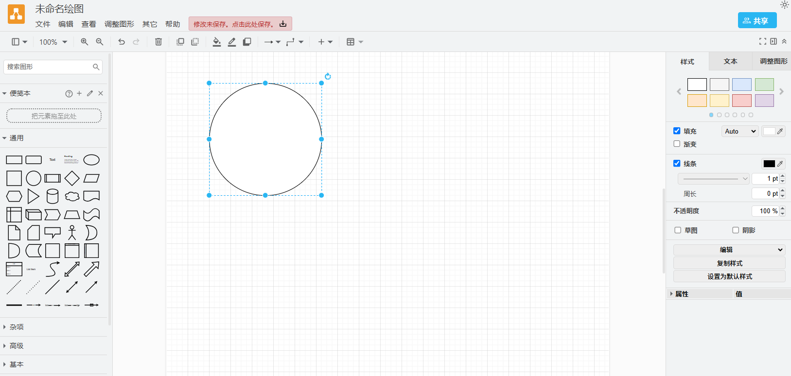The height and width of the screenshot is (376, 791).
Task: Turn on the 阴影 shadow checkbox
Action: tap(736, 230)
